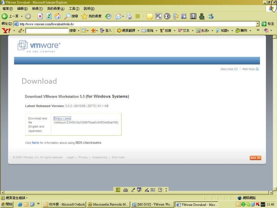Click the PRINT PAGE link
This screenshot has height=208, width=277.
pos(250,69)
